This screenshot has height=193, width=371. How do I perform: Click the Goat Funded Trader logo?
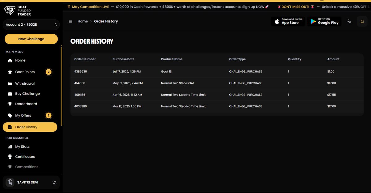(x=18, y=11)
